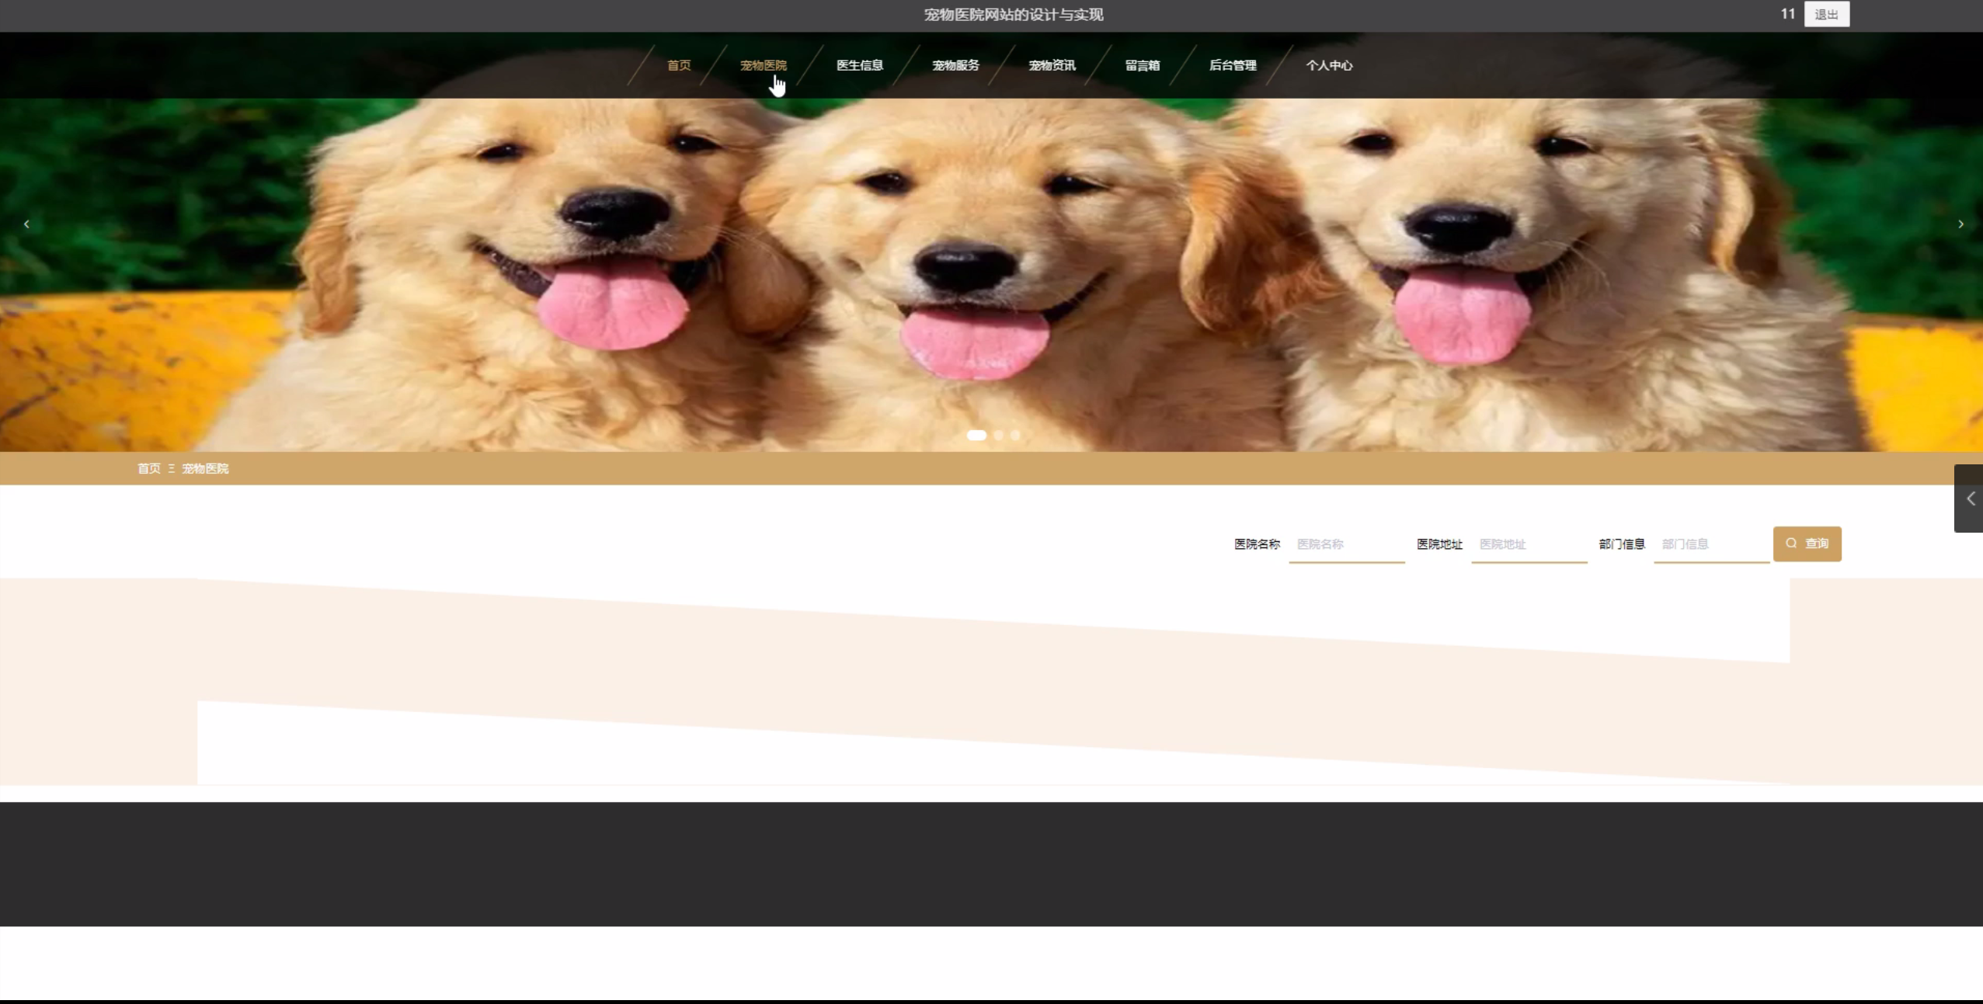Click the 部门信息 search field

pyautogui.click(x=1711, y=544)
